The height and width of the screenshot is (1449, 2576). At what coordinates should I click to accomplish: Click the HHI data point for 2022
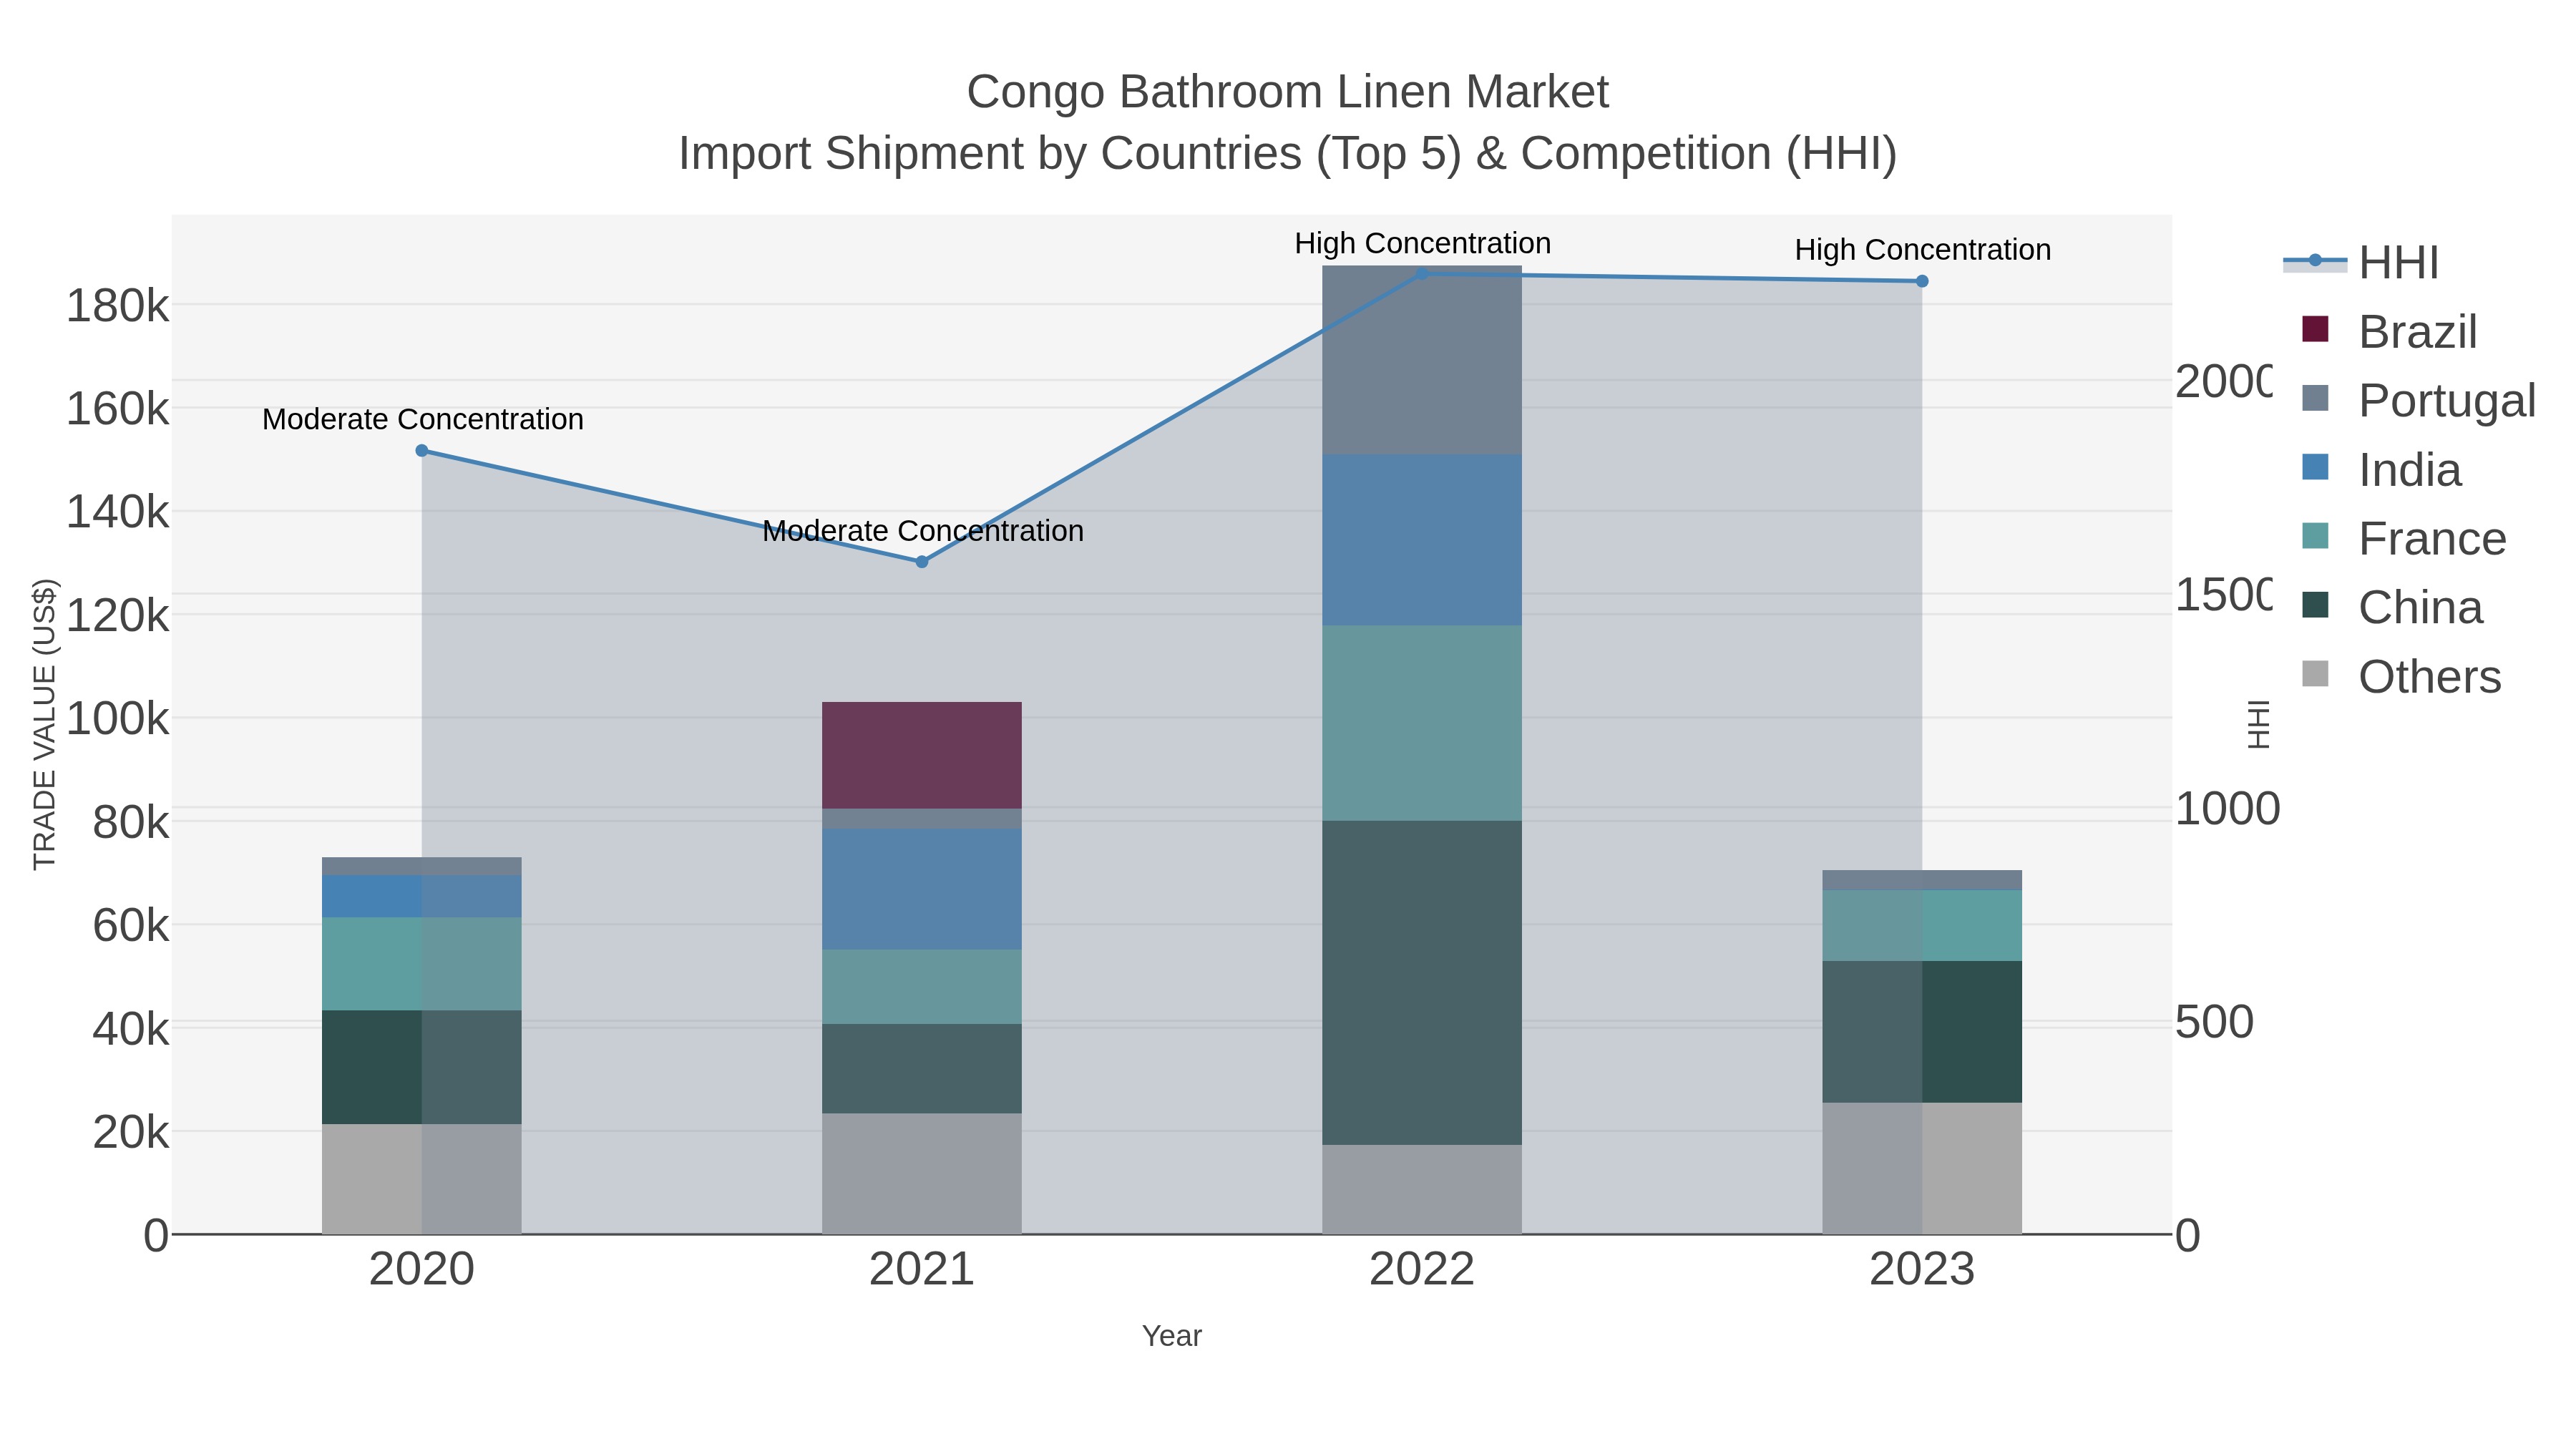[1422, 273]
